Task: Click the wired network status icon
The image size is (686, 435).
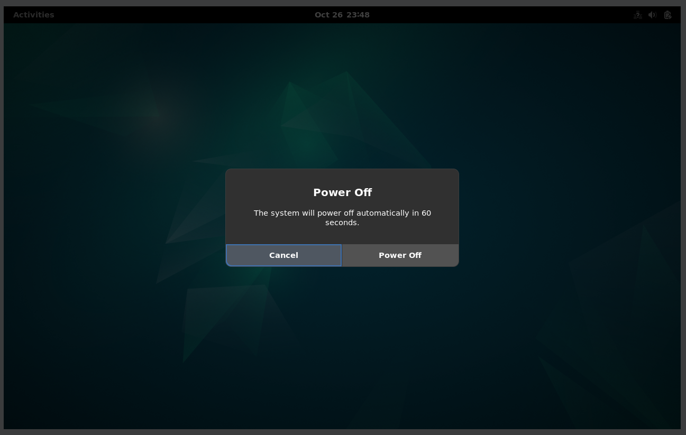Action: (x=638, y=15)
